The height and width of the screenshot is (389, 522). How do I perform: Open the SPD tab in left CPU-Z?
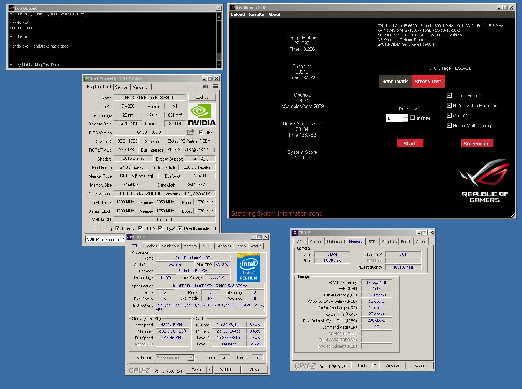(x=207, y=246)
